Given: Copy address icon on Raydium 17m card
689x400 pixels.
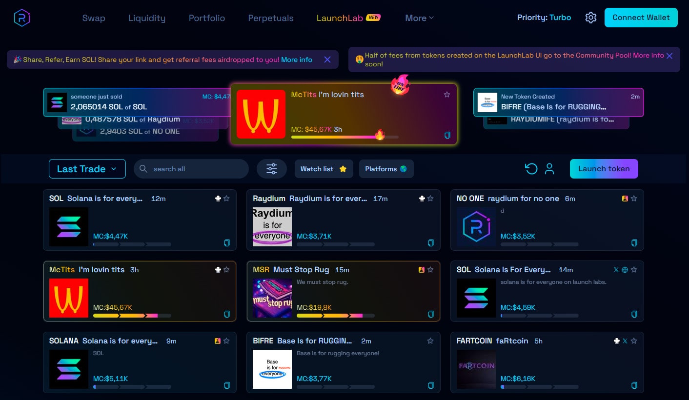Looking at the screenshot, I should (x=430, y=243).
